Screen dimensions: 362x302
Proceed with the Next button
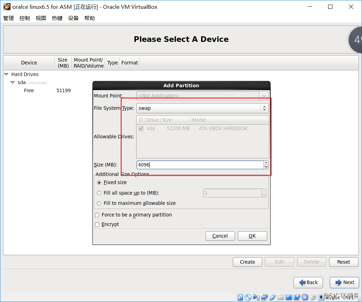click(x=345, y=282)
